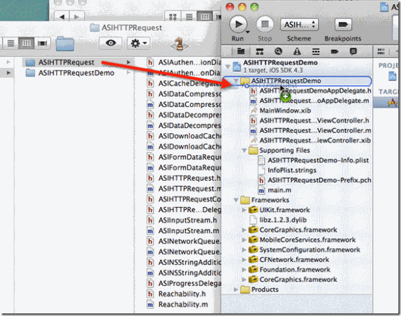This screenshot has height=316, width=401.
Task: Click the new folder icon in Finder toolbar
Action: click(65, 43)
